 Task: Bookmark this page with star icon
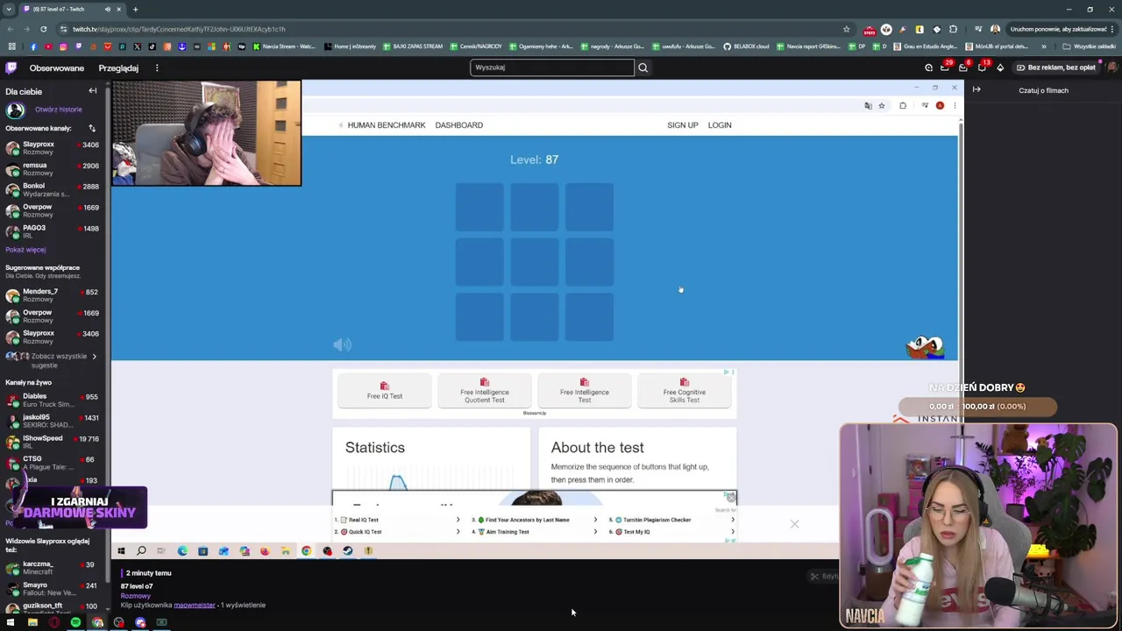tap(846, 29)
